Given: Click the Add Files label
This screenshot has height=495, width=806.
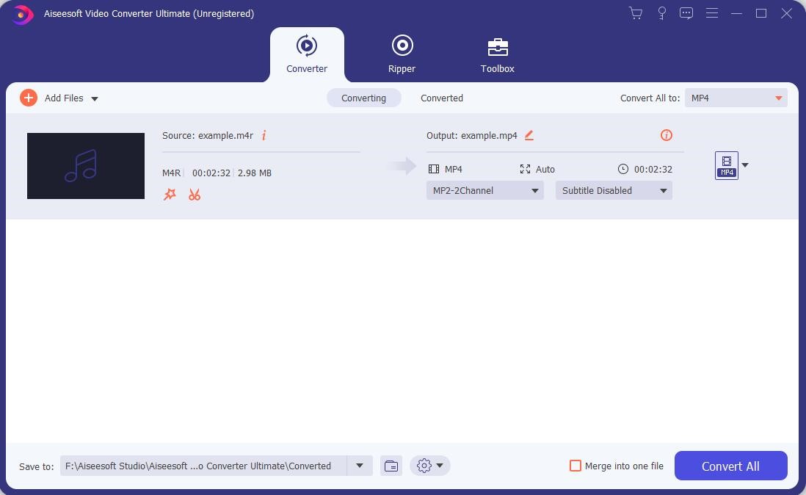Looking at the screenshot, I should (x=64, y=98).
